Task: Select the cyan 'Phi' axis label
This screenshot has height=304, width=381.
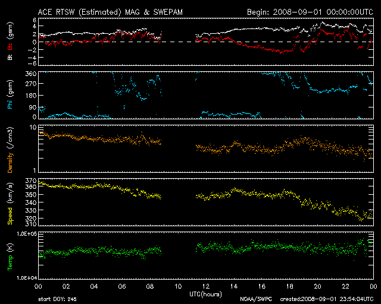Action: point(10,103)
